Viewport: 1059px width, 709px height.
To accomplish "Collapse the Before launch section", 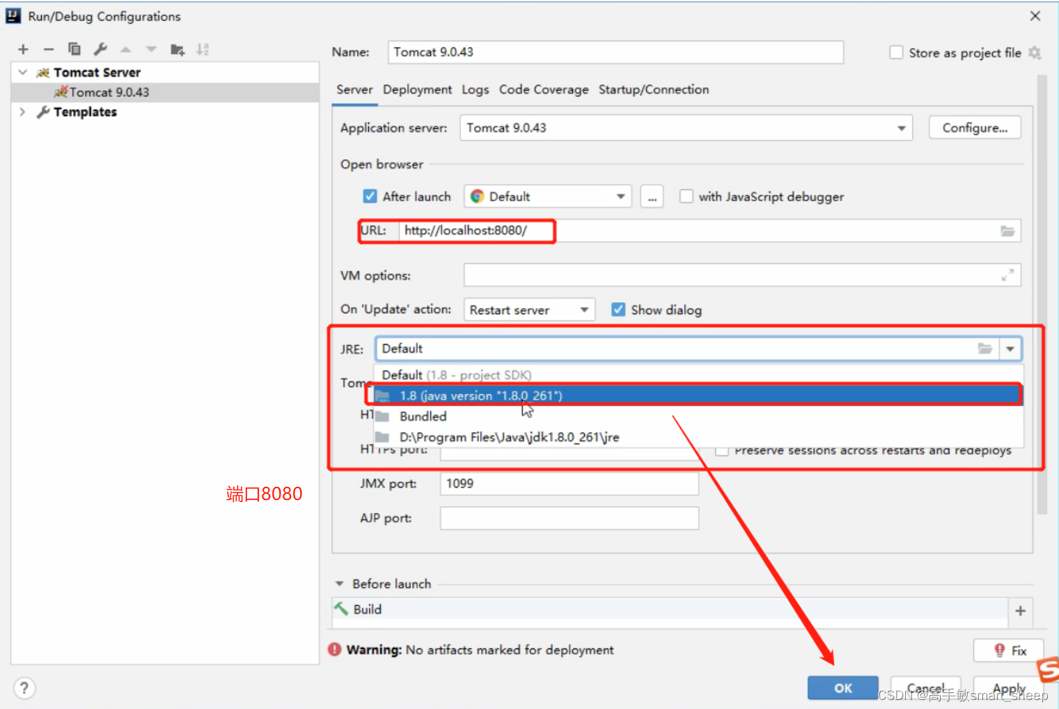I will 340,584.
